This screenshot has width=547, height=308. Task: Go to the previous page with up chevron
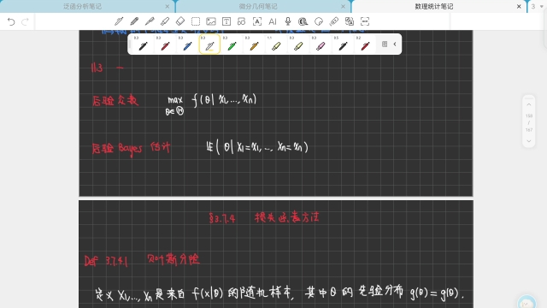tap(529, 104)
